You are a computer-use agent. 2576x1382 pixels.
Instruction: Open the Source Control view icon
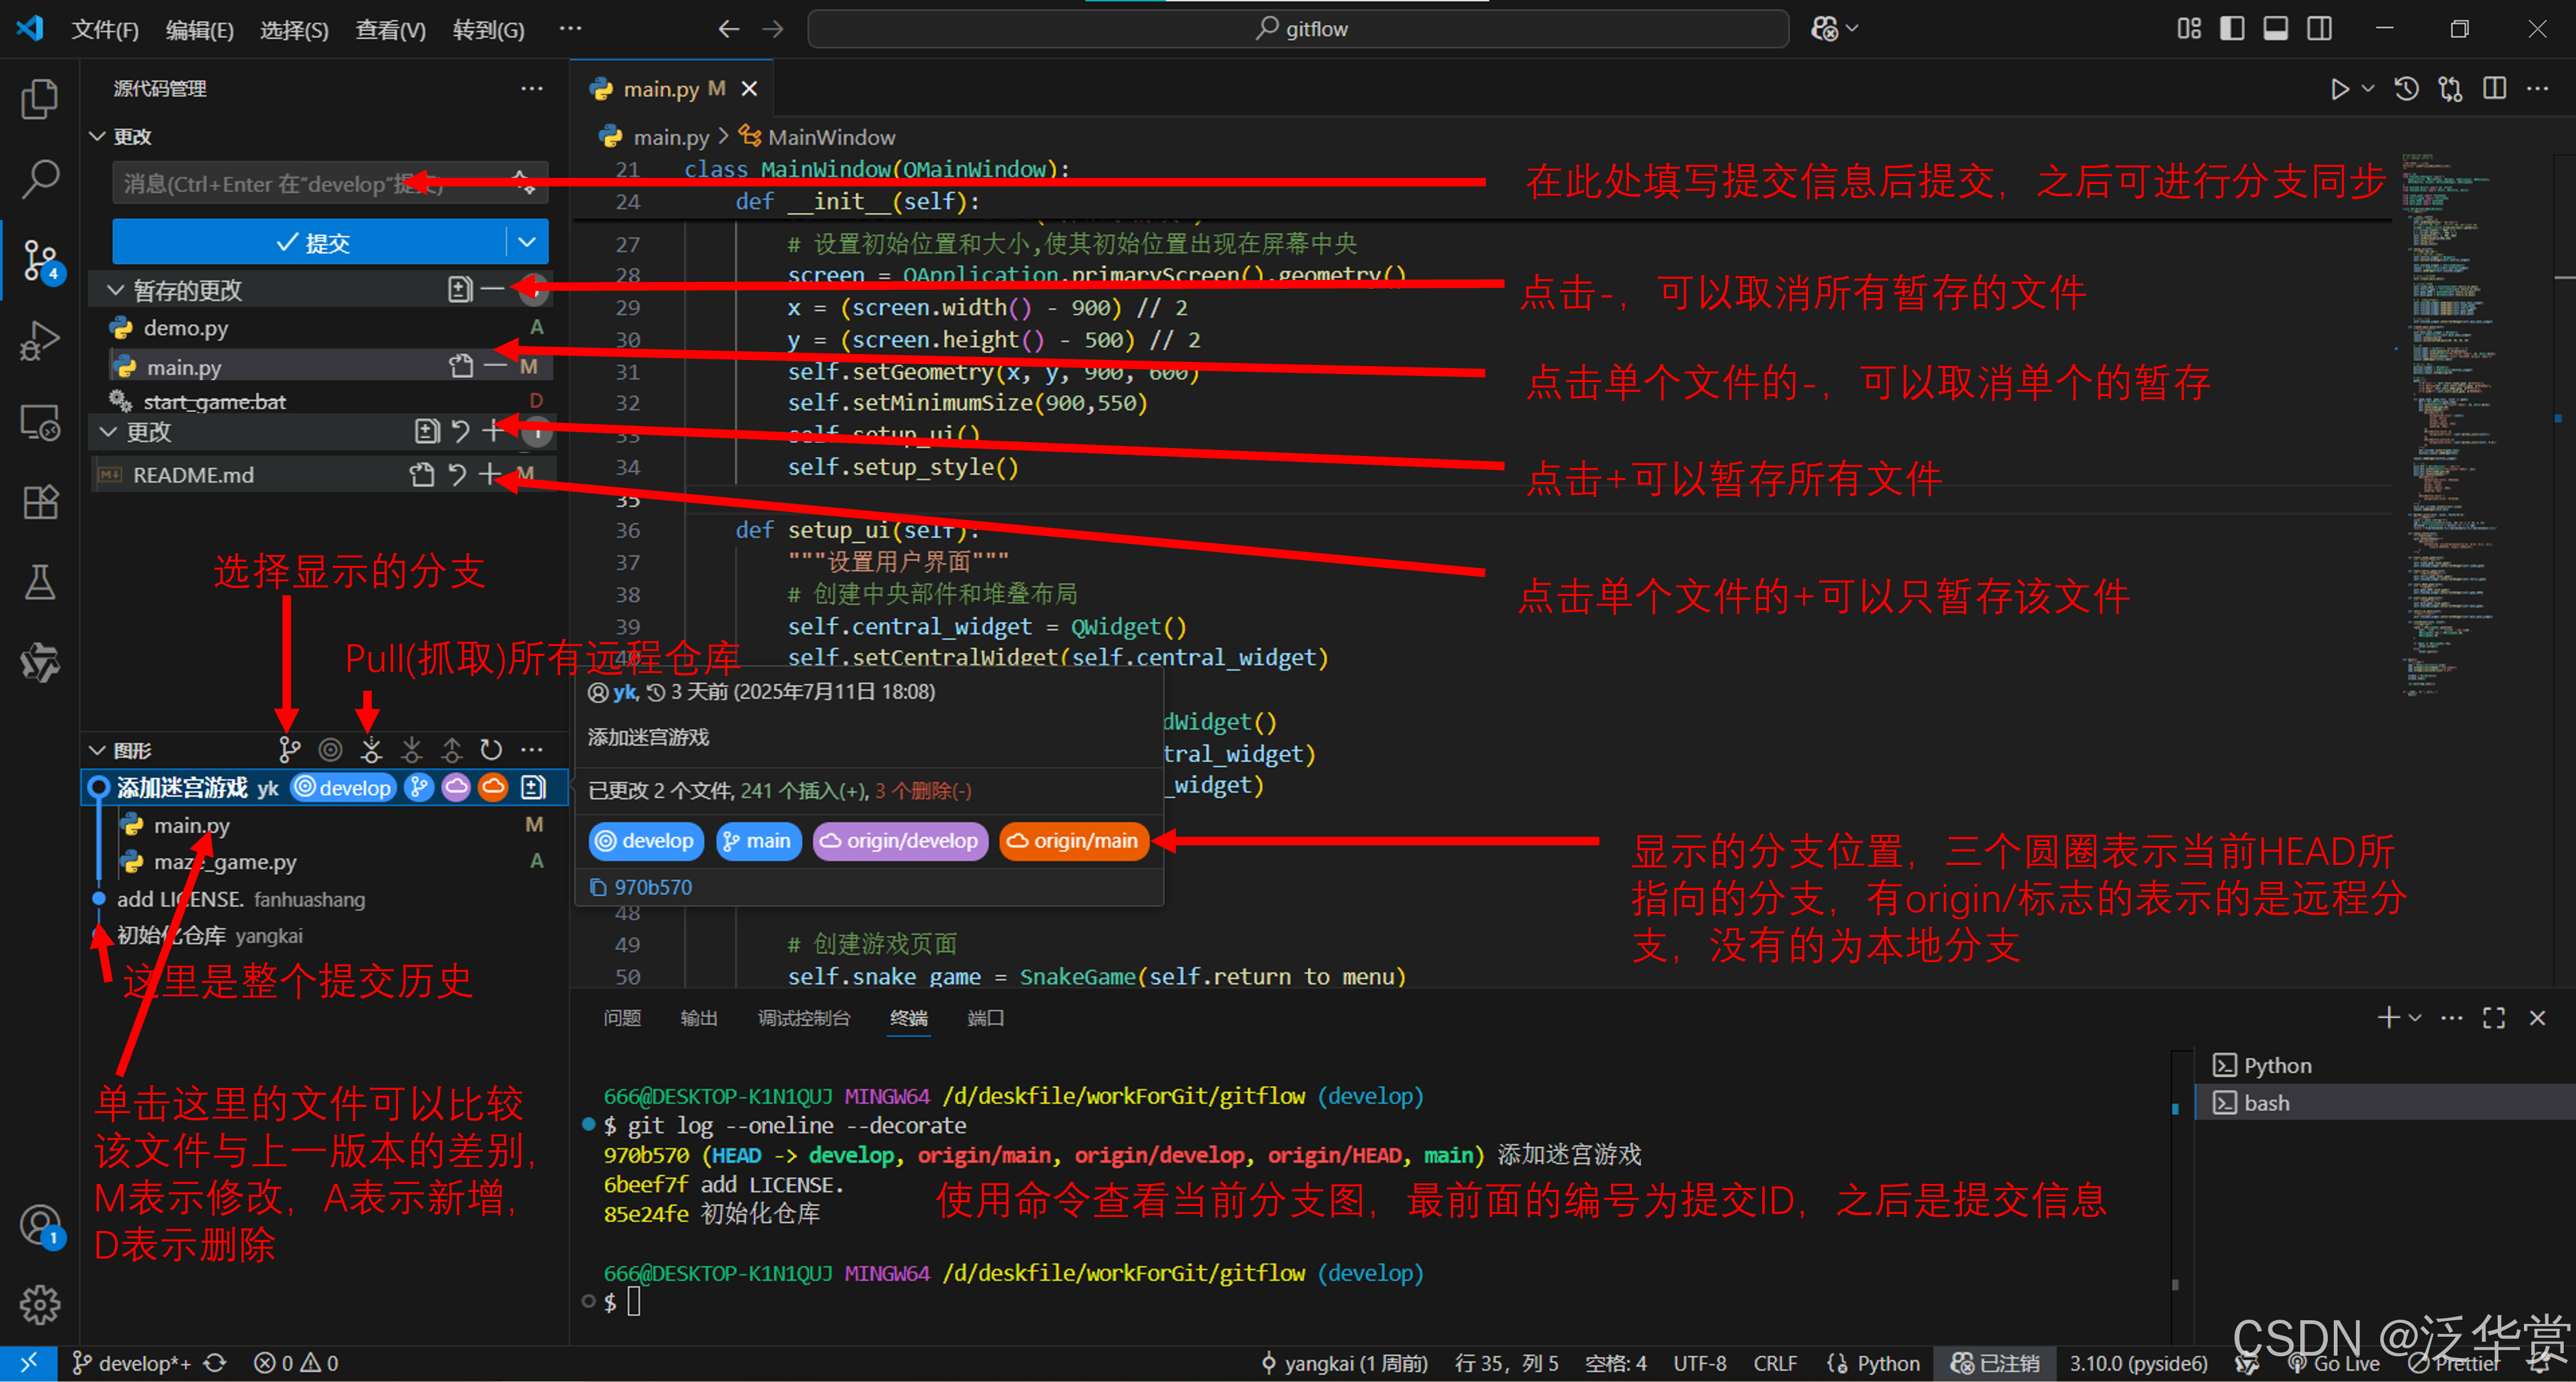(x=40, y=260)
